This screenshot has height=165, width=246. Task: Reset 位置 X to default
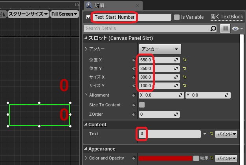click(185, 60)
